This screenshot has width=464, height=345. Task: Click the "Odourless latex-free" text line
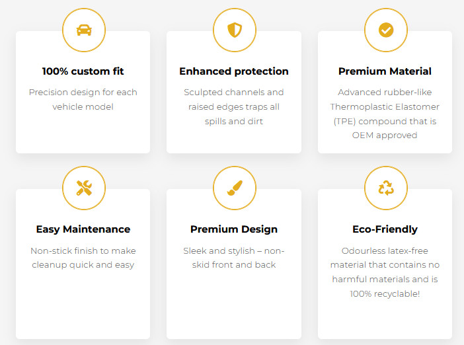pyautogui.click(x=385, y=250)
